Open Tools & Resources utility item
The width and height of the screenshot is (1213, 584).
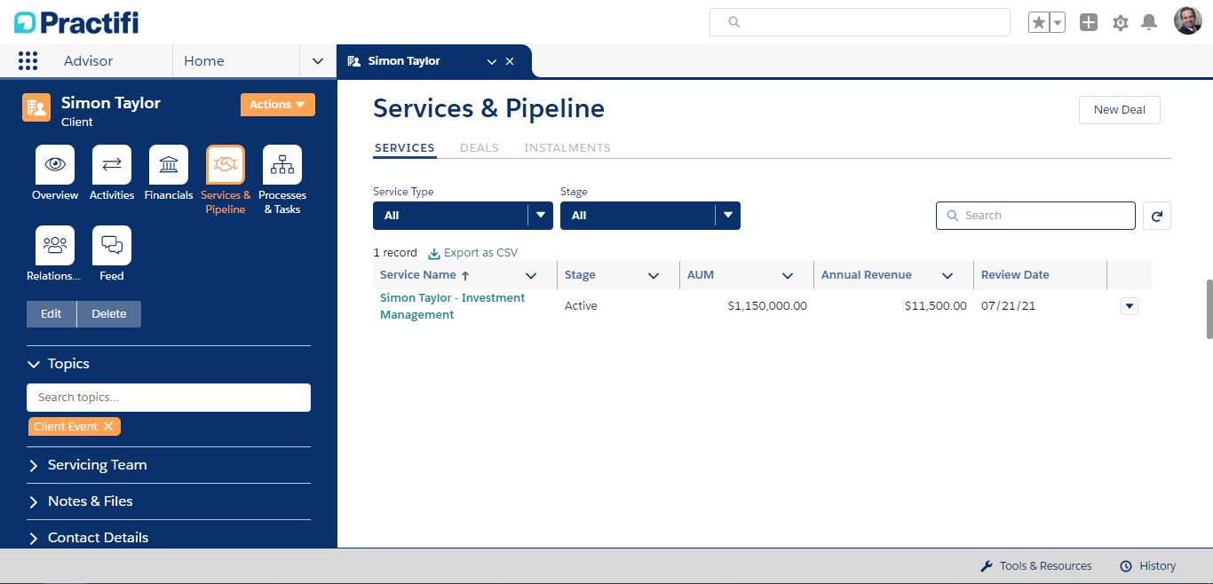(1036, 566)
